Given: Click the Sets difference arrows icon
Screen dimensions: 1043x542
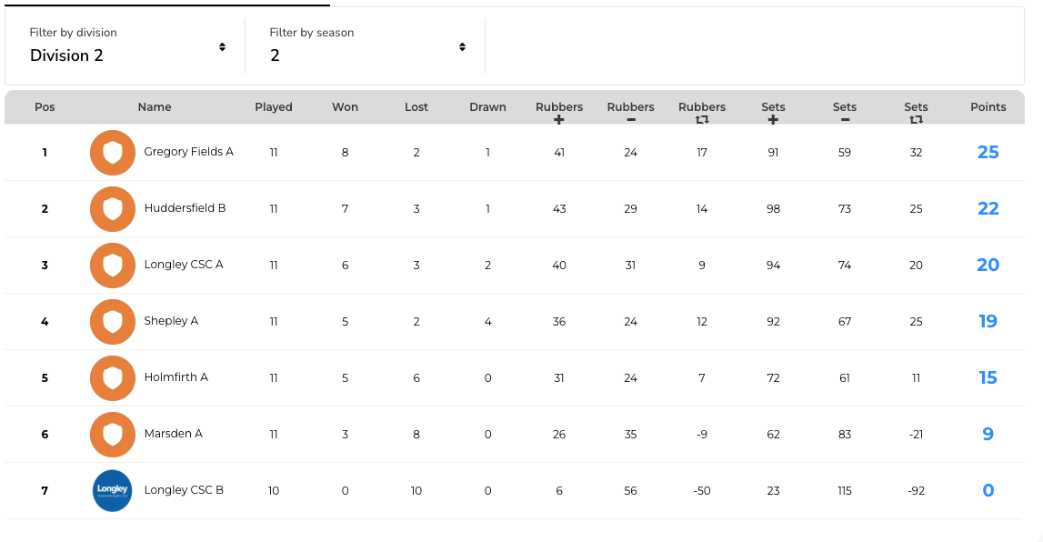Looking at the screenshot, I should tap(916, 120).
